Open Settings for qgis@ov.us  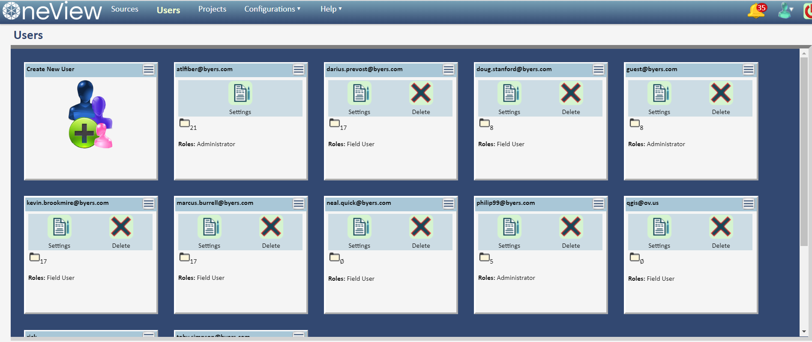(x=659, y=227)
